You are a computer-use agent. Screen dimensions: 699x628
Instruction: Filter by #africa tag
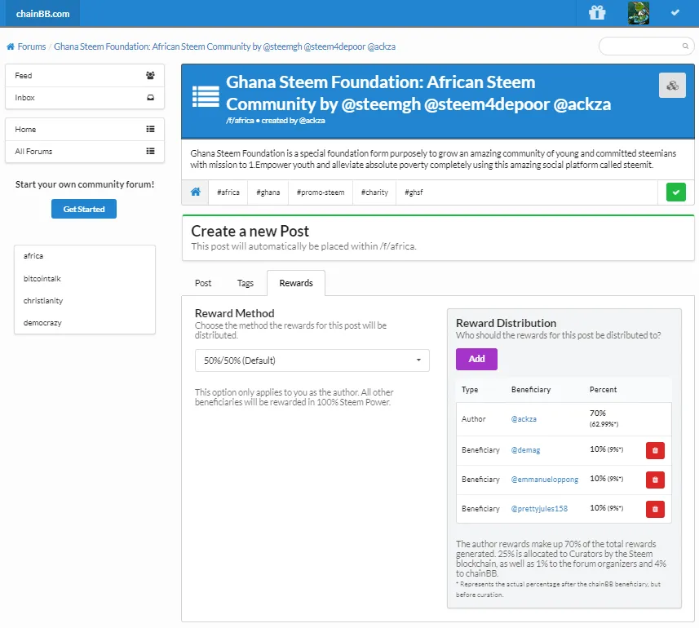(228, 192)
